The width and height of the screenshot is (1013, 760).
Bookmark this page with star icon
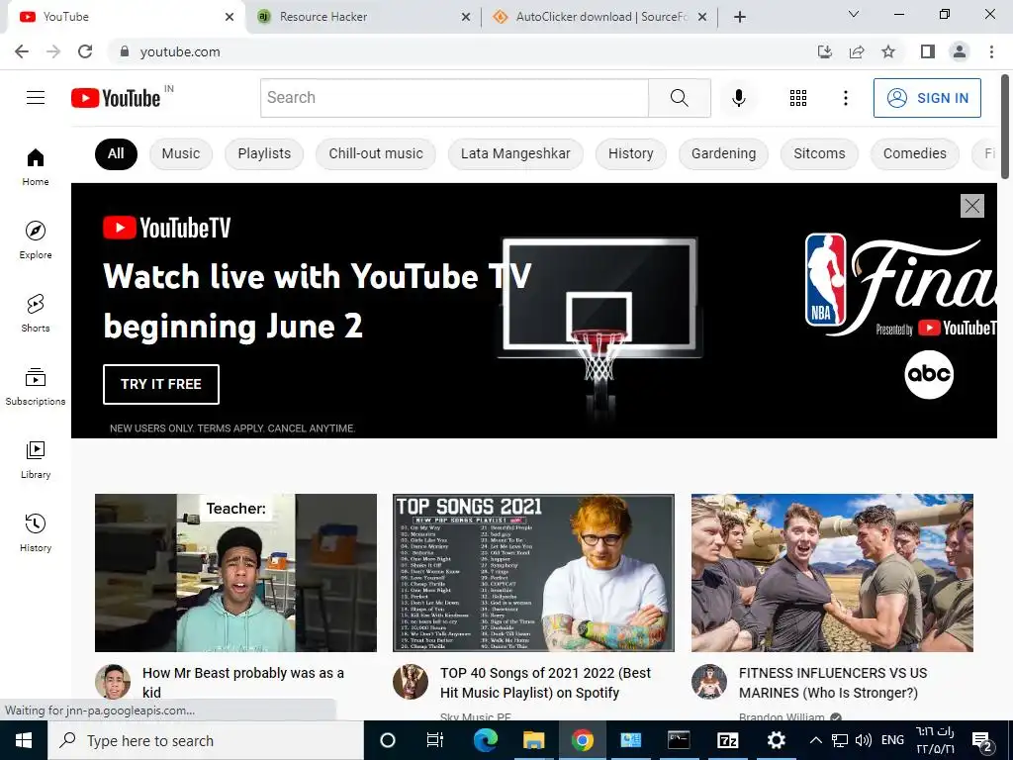tap(888, 51)
